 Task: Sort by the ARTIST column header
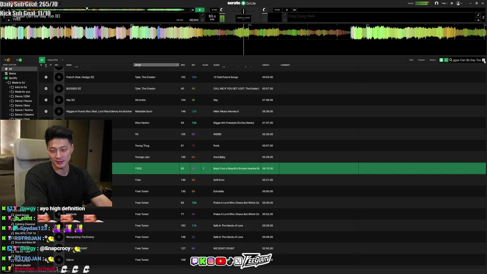coord(156,65)
